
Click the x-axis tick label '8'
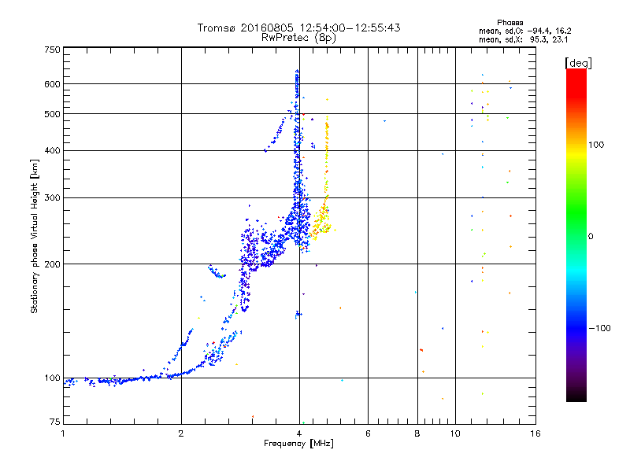tap(417, 433)
